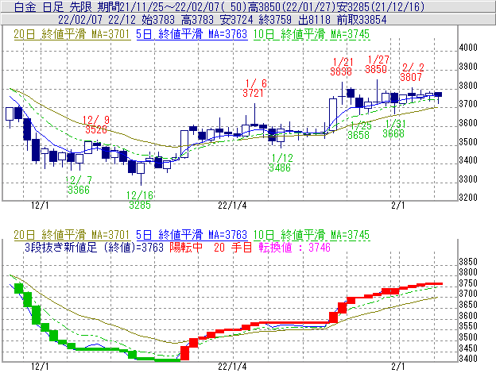Select the 1/21 3838 high marker
496x377 pixels.
click(x=342, y=67)
